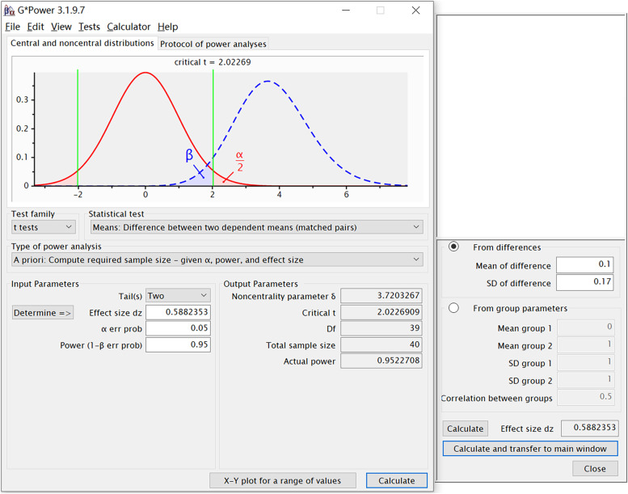Click the Determine => button
Viewport: 628px width, 494px height.
tap(43, 313)
